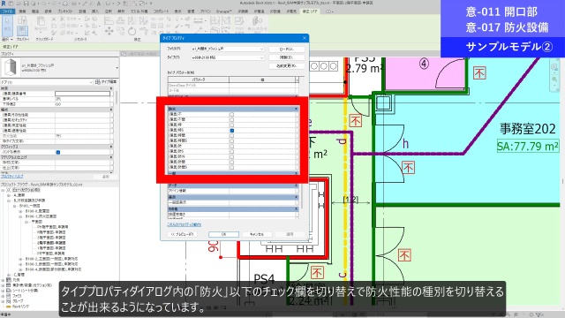Open the プロパティヘルプ link in Properties palette
565x318 pixels.
click(x=11, y=177)
